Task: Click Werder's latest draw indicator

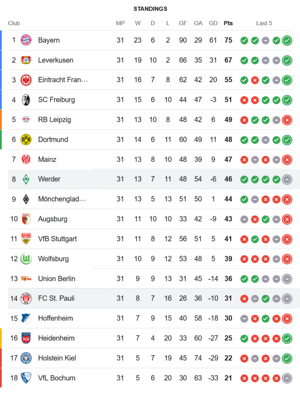Action: click(287, 179)
